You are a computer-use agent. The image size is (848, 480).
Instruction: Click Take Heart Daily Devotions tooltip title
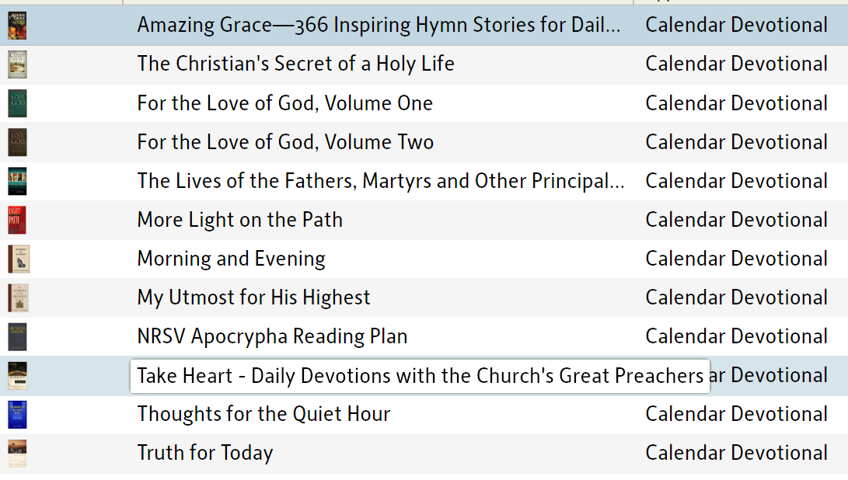(420, 376)
